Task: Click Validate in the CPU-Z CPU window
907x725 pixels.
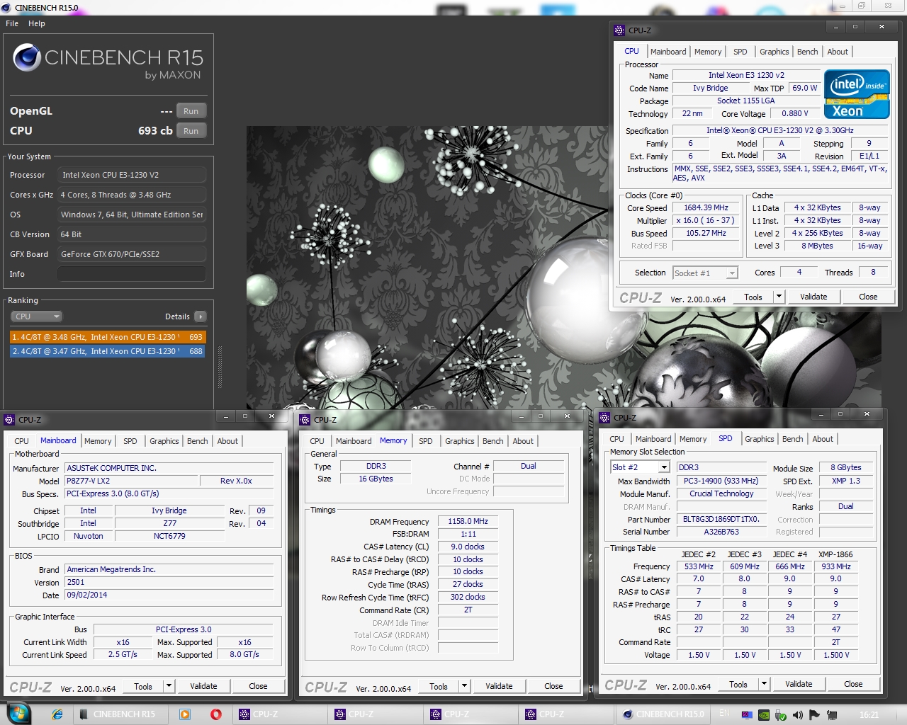Action: [813, 297]
